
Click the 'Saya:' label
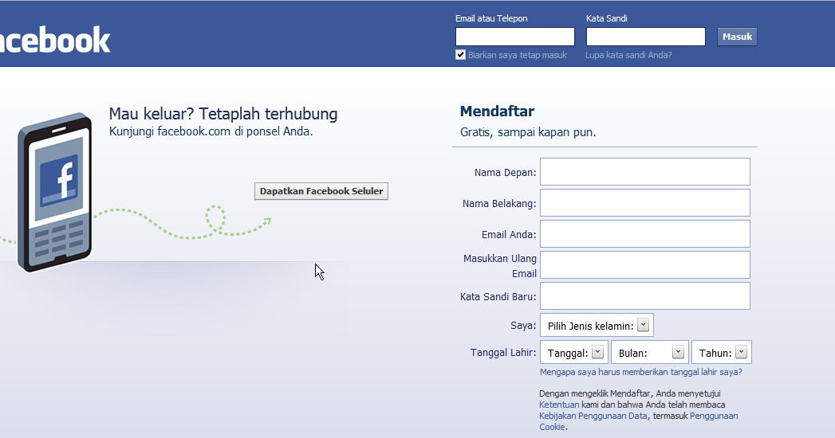(x=523, y=325)
